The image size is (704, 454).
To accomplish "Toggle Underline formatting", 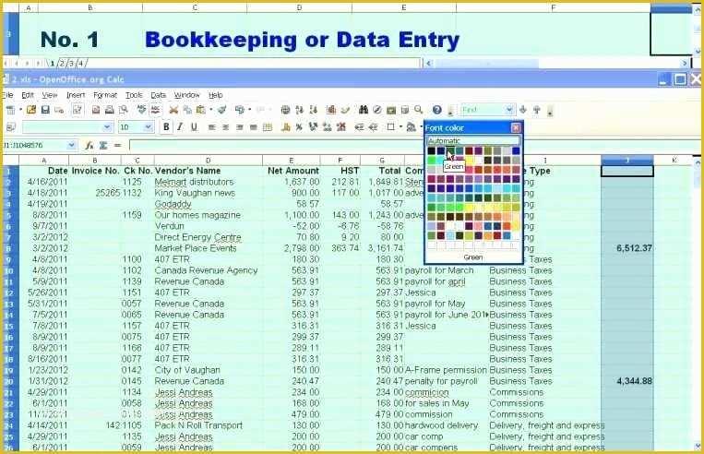I will (194, 127).
